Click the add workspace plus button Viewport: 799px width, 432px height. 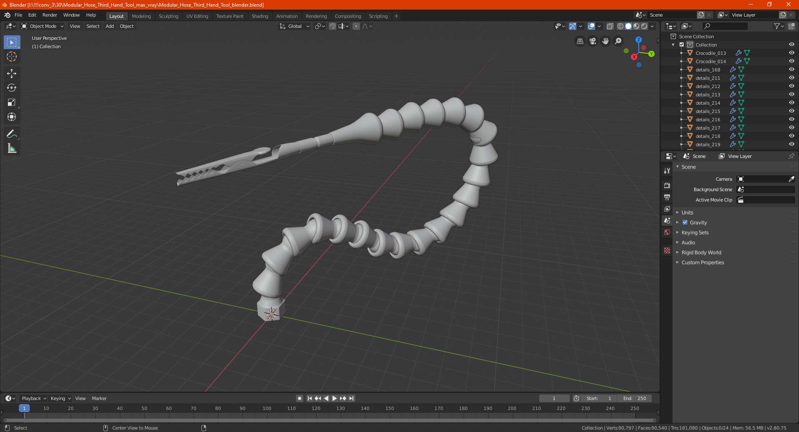click(x=396, y=16)
